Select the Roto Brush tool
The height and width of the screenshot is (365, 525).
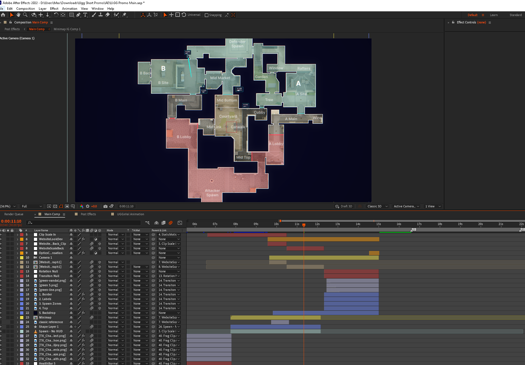116,15
